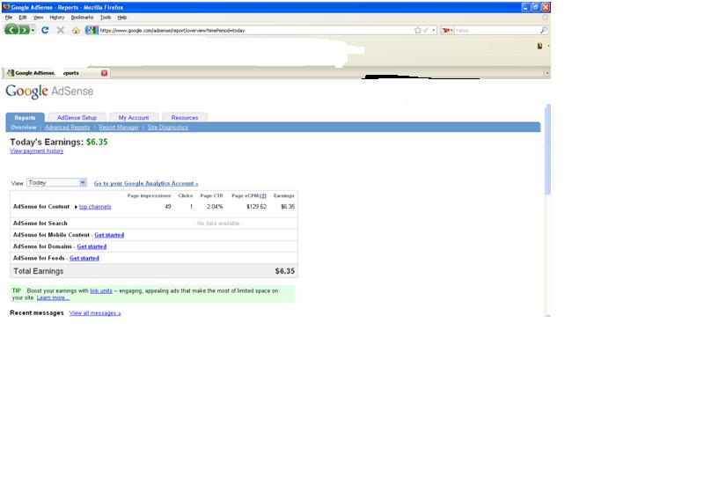The image size is (704, 477).
Task: Click the top channels link
Action: coord(95,207)
